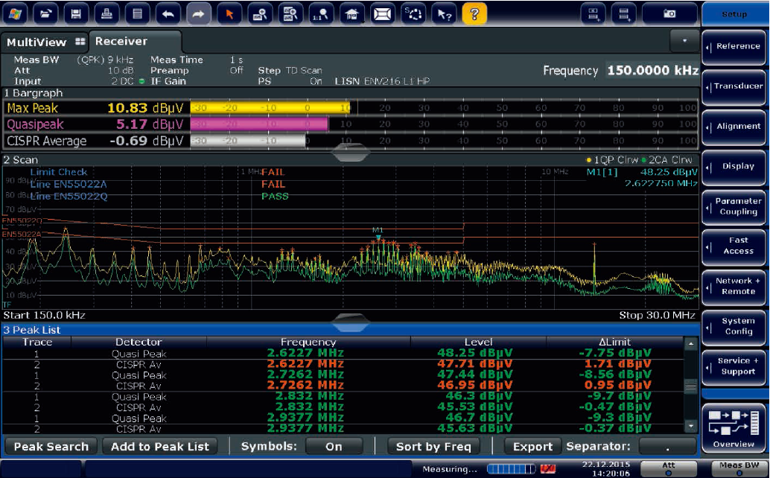Click the print-preview page icon next to Print
The height and width of the screenshot is (478, 770).
pos(138,13)
